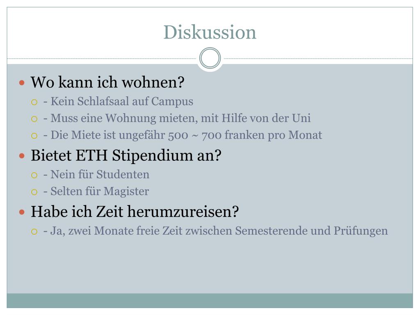Image resolution: width=420 pixels, height=315 pixels.
Task: Click the ring bullet before 'Selten für Magister'
Action: (x=34, y=192)
